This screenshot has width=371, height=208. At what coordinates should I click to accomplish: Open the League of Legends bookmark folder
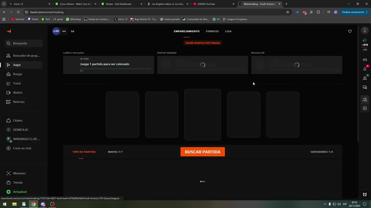pos(235,19)
